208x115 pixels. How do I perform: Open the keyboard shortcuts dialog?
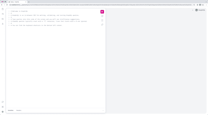click(x=3, y=107)
